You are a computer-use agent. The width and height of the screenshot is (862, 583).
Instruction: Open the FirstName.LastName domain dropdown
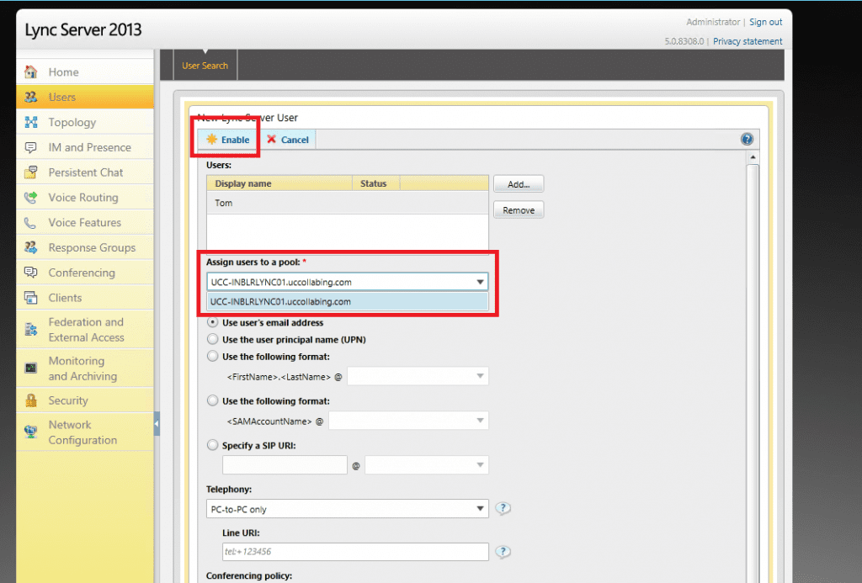(x=477, y=375)
